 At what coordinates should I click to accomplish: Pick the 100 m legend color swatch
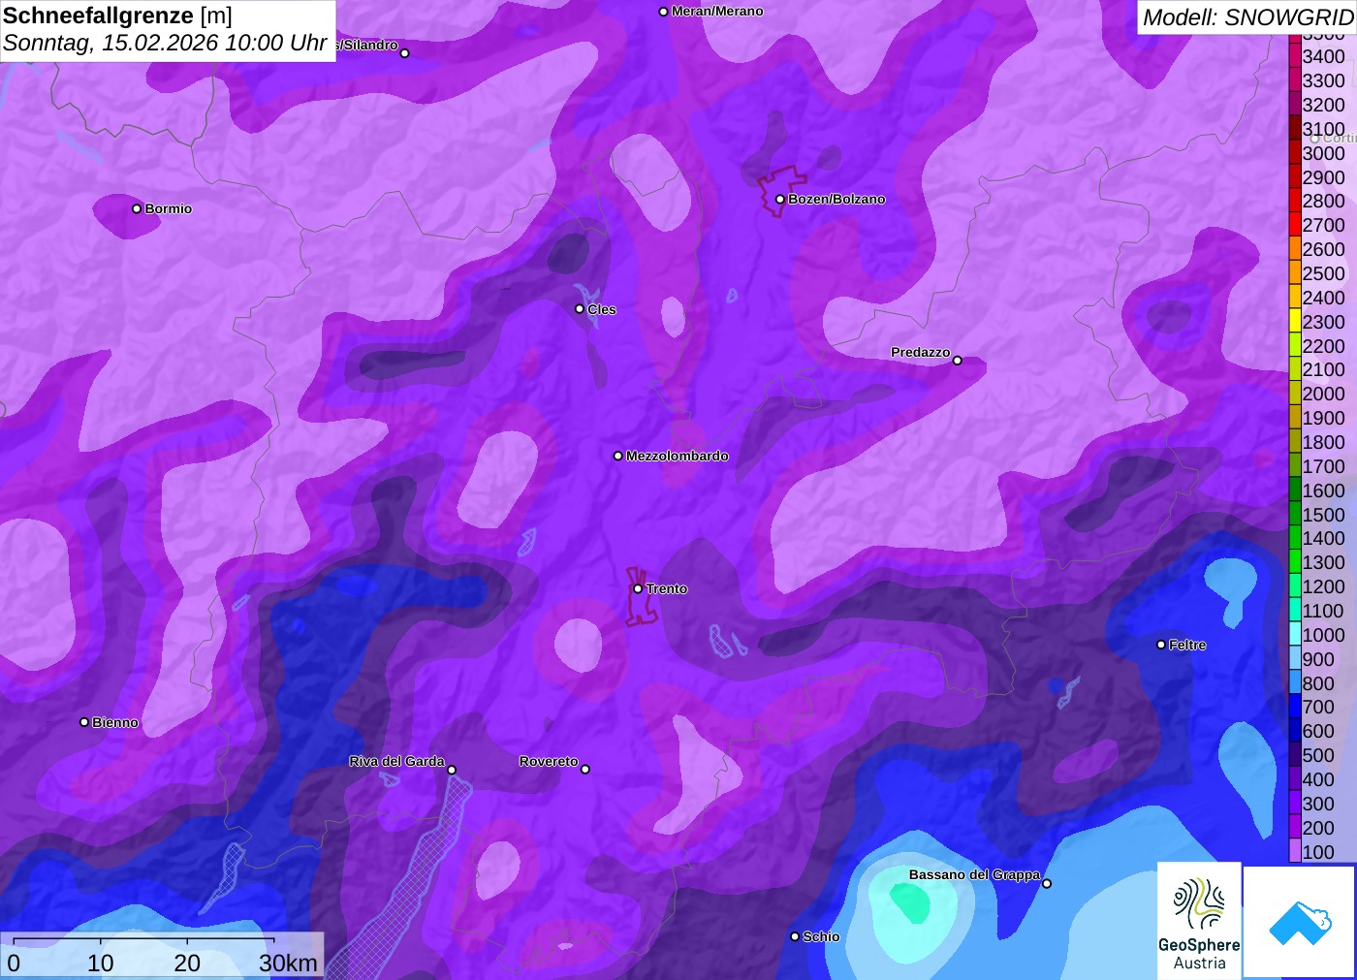pyautogui.click(x=1295, y=851)
